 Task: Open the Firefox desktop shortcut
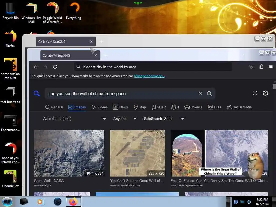point(11,39)
